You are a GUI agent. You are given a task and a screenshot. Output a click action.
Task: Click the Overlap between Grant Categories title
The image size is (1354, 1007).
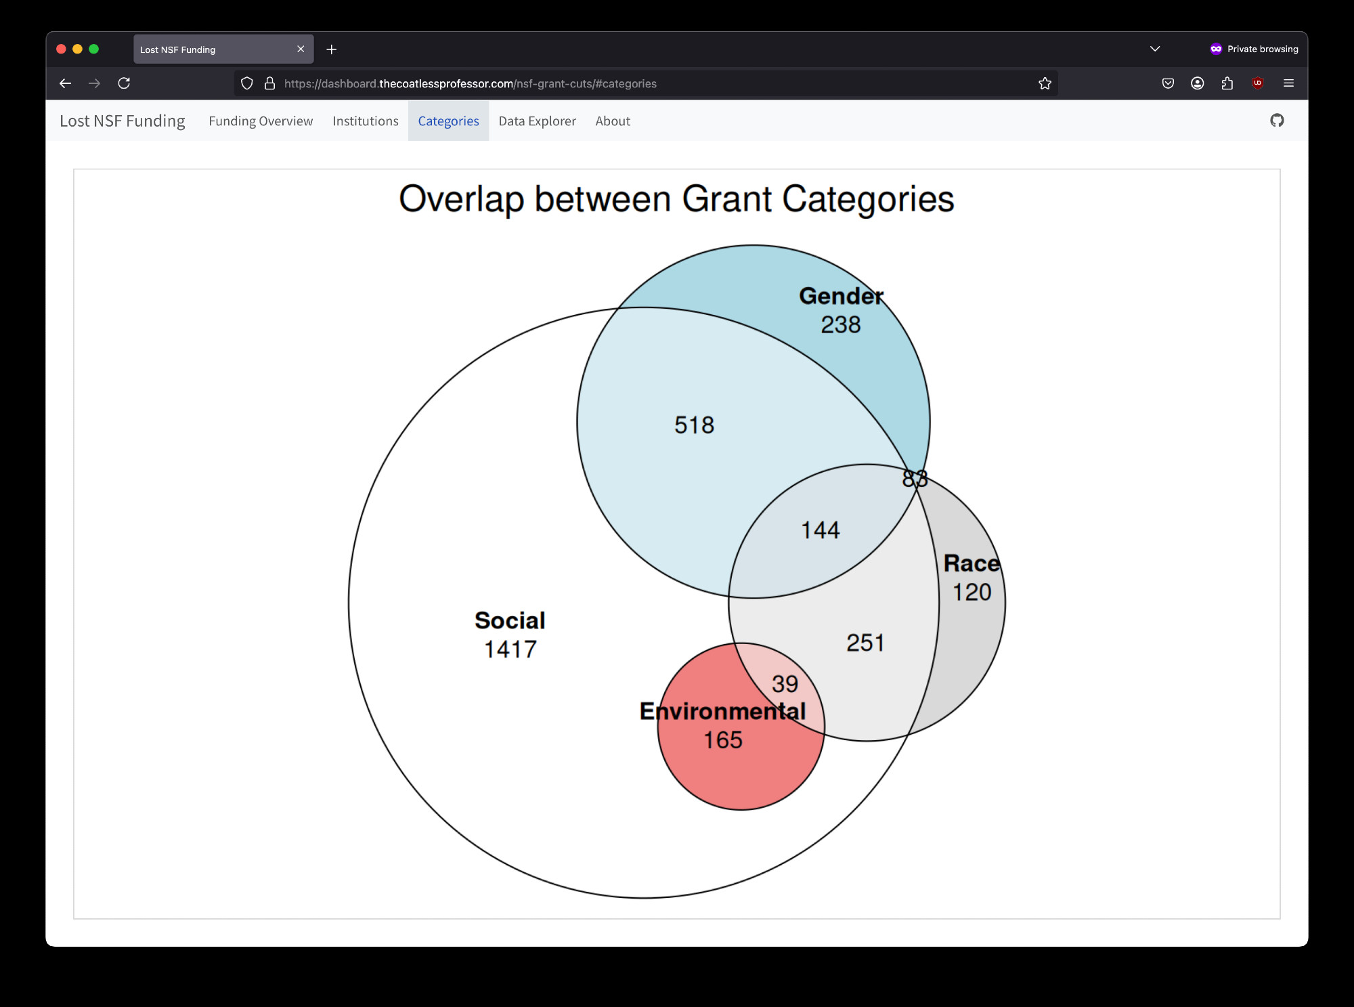point(676,200)
